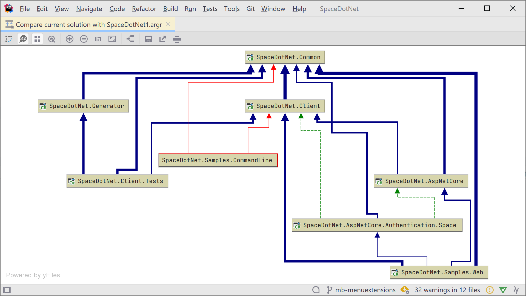Click the Fit Content toolbar icon
The width and height of the screenshot is (526, 296).
click(x=112, y=39)
